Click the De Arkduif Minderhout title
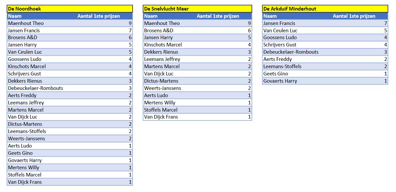The image size is (396, 192). (x=289, y=9)
